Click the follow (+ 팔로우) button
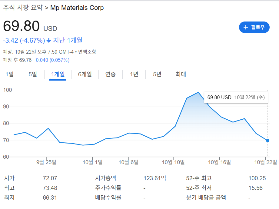This screenshot has width=279, height=209. pos(254,27)
